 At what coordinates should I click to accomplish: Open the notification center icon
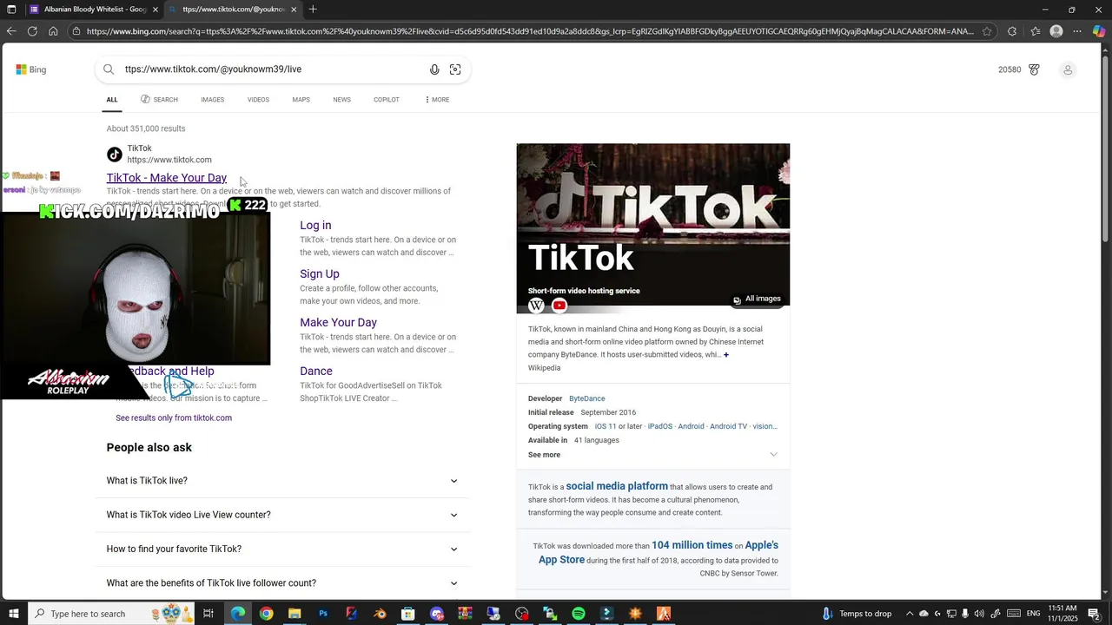tap(1094, 614)
